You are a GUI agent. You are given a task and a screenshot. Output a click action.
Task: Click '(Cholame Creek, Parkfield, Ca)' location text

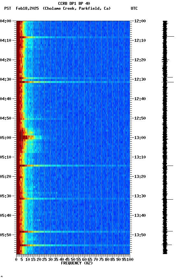(77, 8)
